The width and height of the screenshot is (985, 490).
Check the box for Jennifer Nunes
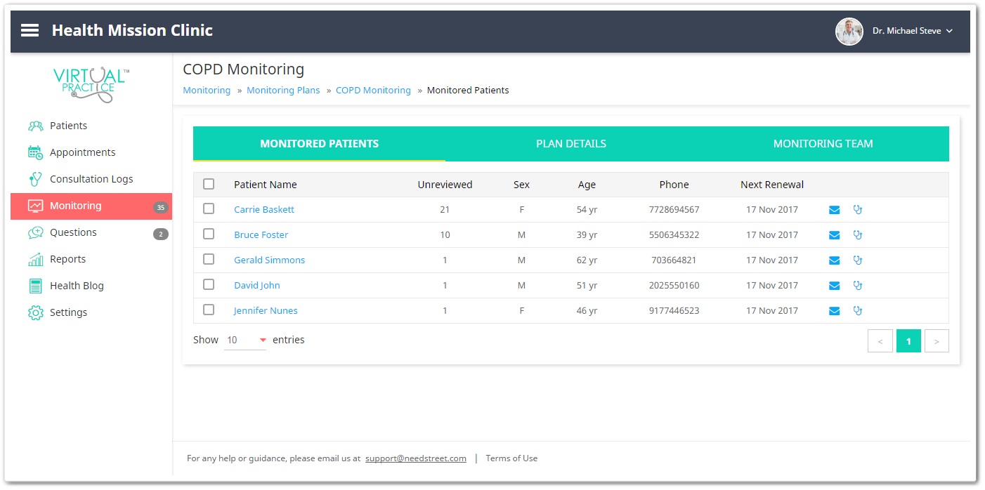(209, 310)
